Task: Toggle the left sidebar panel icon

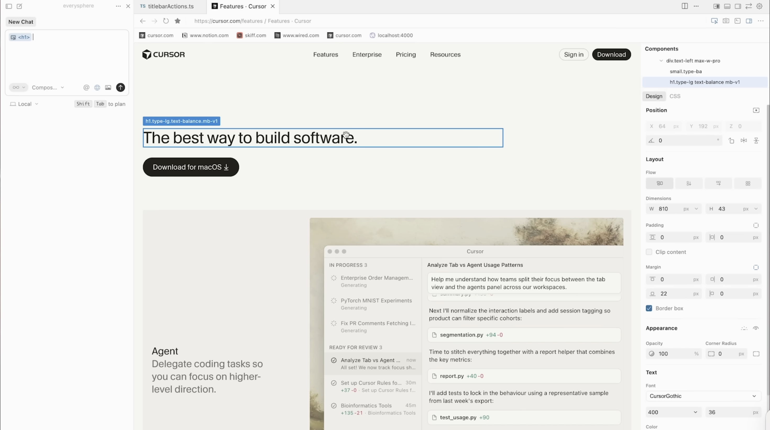Action: click(x=9, y=6)
